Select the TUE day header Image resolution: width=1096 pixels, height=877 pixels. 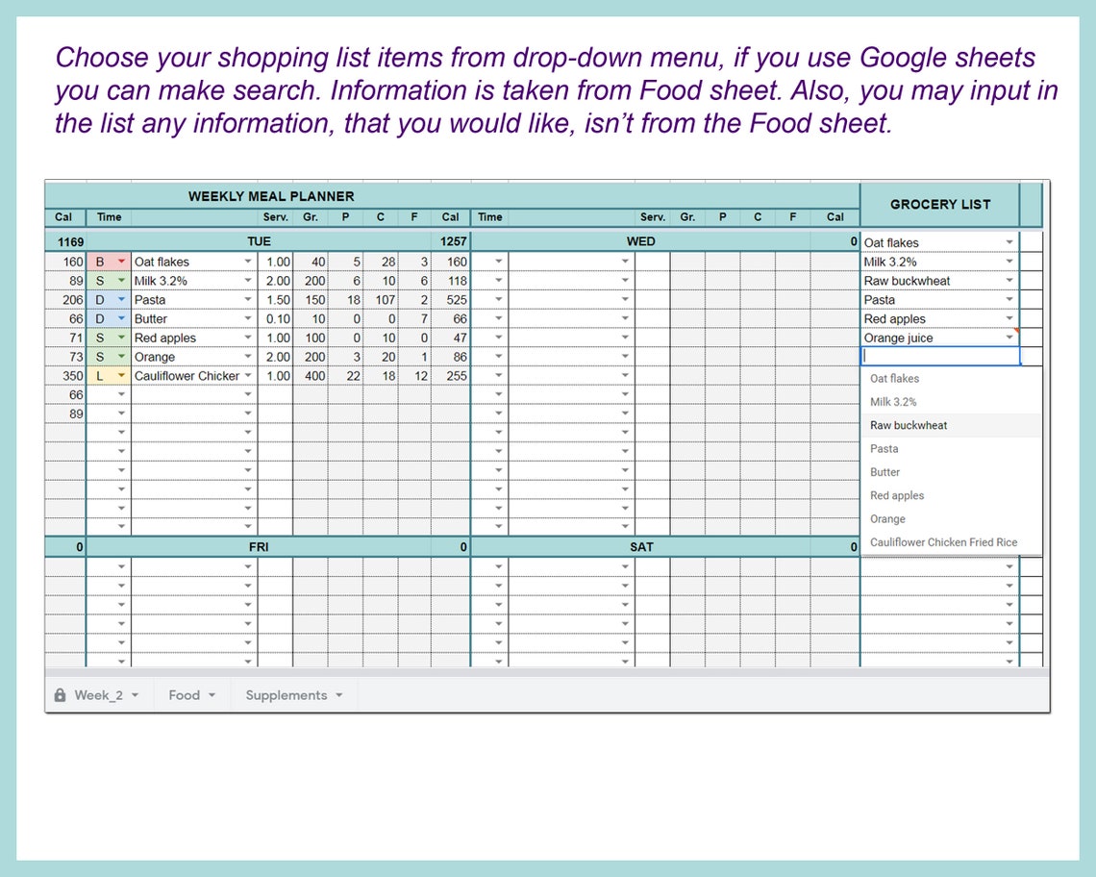[x=259, y=241]
